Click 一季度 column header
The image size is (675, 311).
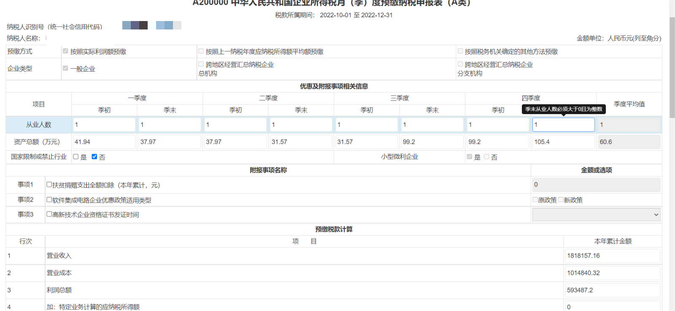coord(137,98)
